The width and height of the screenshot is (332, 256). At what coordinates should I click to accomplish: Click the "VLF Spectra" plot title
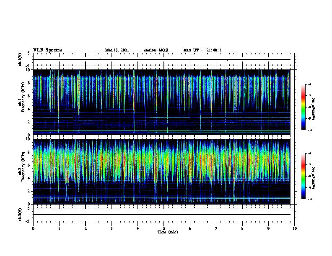(x=47, y=50)
